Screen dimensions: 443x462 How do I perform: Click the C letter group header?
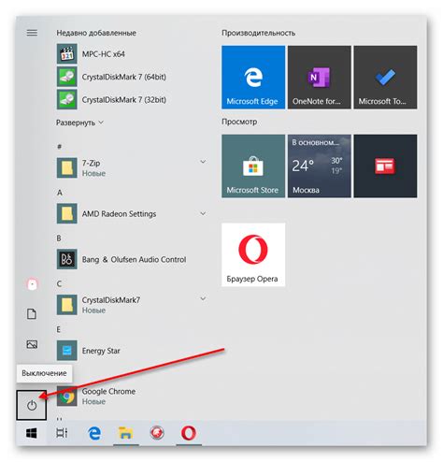(x=59, y=283)
